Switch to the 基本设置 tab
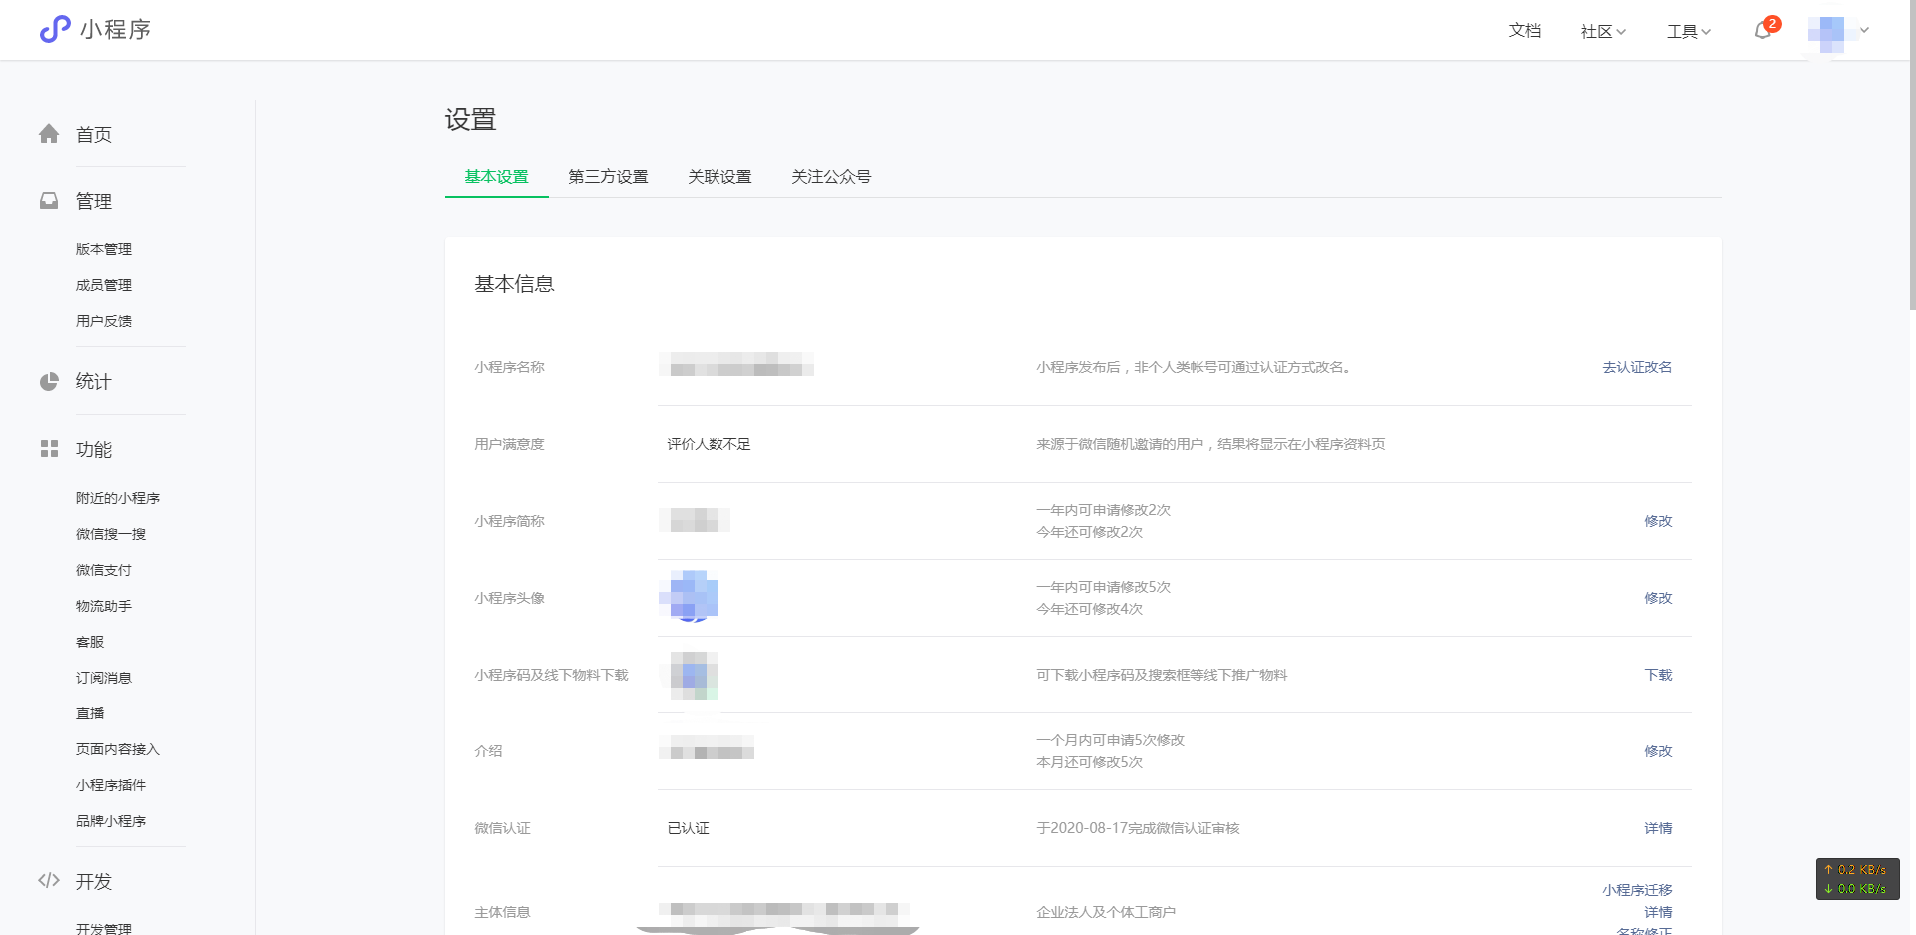This screenshot has width=1916, height=935. click(x=496, y=177)
